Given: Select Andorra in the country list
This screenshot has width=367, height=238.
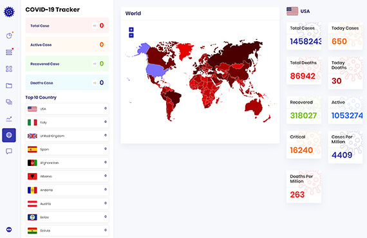Looking at the screenshot, I should [x=67, y=190].
